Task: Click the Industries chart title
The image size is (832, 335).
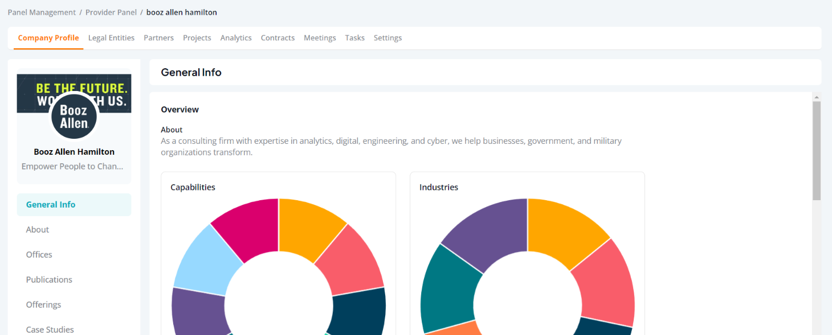Action: point(439,187)
